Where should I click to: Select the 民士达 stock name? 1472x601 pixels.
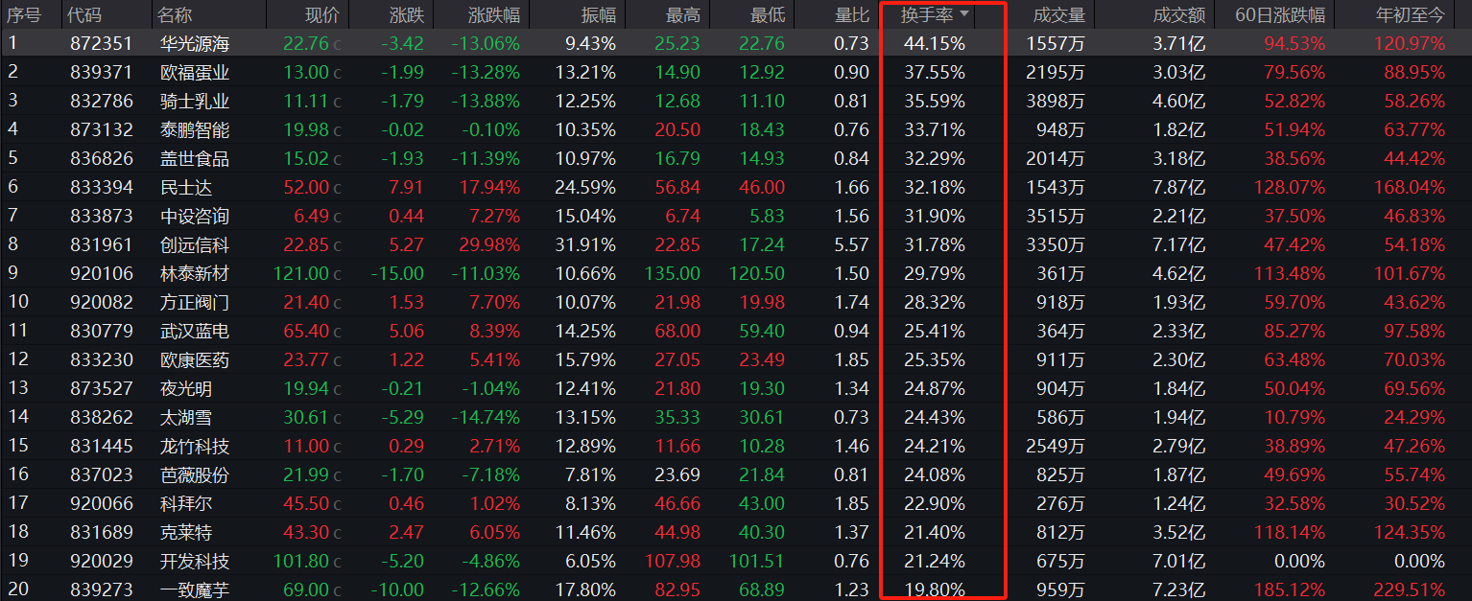tap(186, 187)
